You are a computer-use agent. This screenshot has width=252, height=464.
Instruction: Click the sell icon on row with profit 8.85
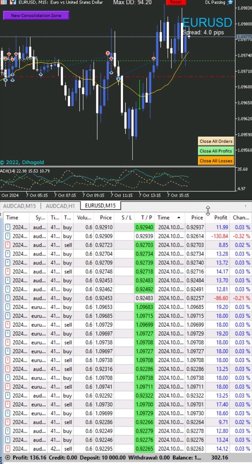click(x=8, y=245)
